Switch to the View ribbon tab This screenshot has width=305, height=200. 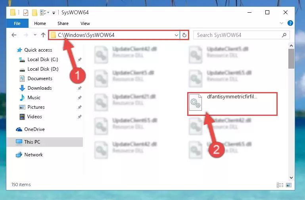click(x=85, y=23)
